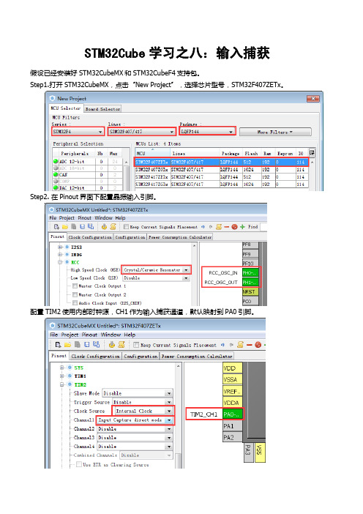Screen dimensions: 363x514
Task: Click the Find input field in toolbar
Action: click(263, 227)
